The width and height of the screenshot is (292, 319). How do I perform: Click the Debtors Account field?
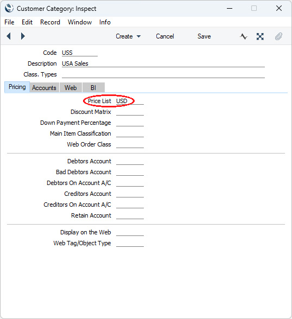[130, 161]
